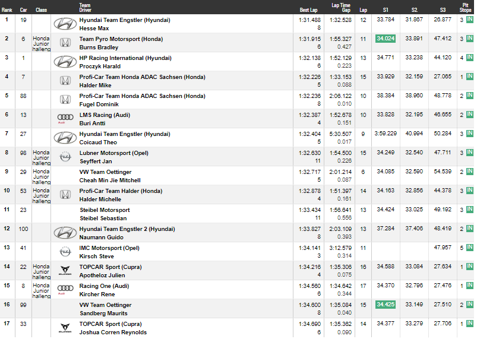The height and width of the screenshot is (339, 477).
Task: Select driver name Kircher Rene
Action: [x=97, y=294]
